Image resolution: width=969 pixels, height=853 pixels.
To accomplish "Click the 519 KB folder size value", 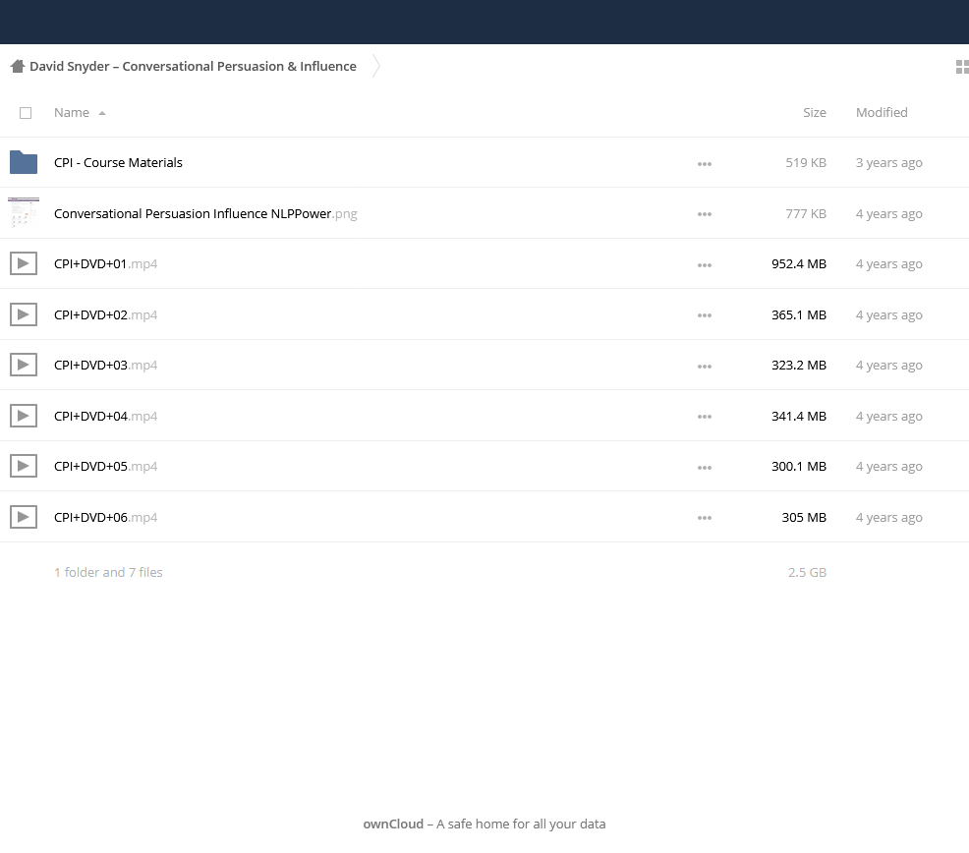I will click(x=806, y=162).
